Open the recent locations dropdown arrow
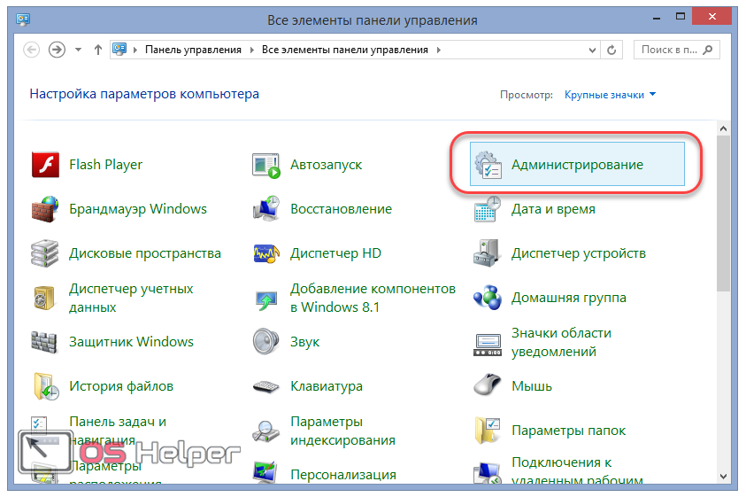Screen dimensions: 746x497 [79, 50]
